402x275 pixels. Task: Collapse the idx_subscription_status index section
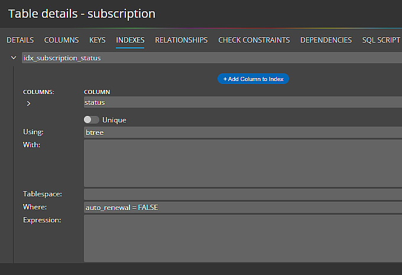click(13, 58)
